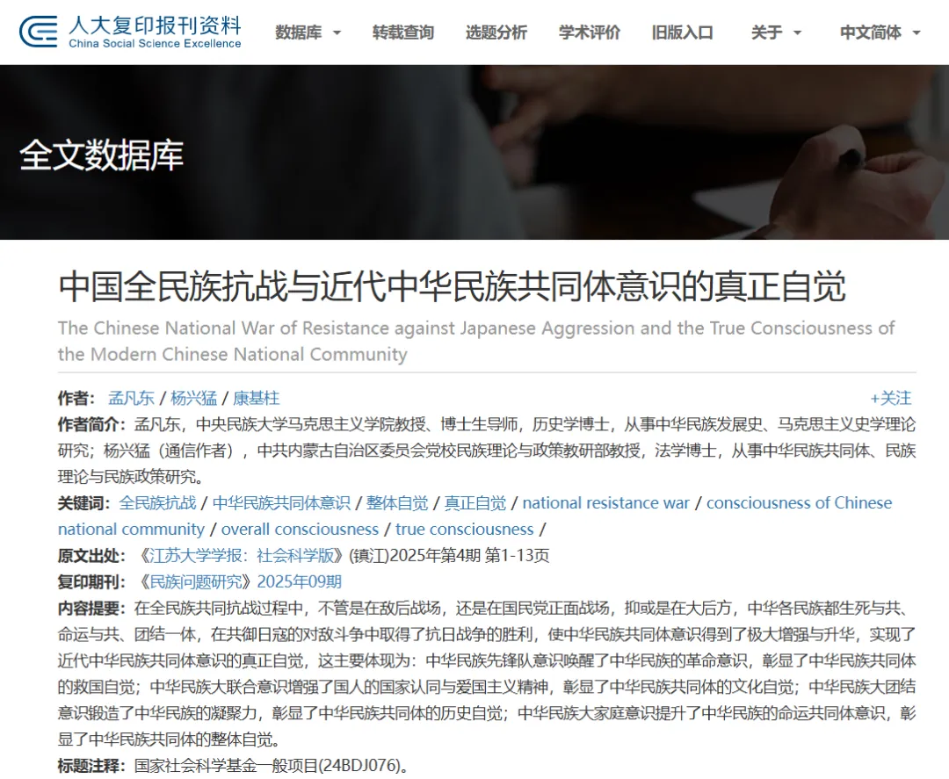Click the 整体自觉 keyword
Screen dimensions: 949x779
397,503
